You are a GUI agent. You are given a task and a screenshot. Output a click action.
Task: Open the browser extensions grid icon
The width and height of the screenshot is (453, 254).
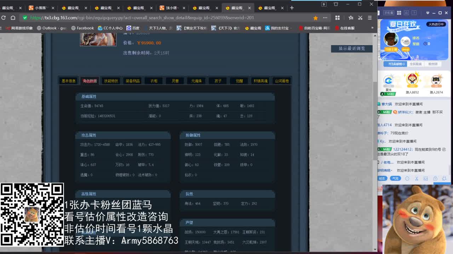coord(337,18)
